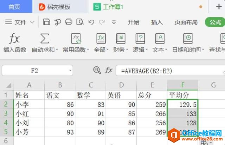Open the Financial (财务) functions icon
225x145 pixels.
(x=121, y=39)
